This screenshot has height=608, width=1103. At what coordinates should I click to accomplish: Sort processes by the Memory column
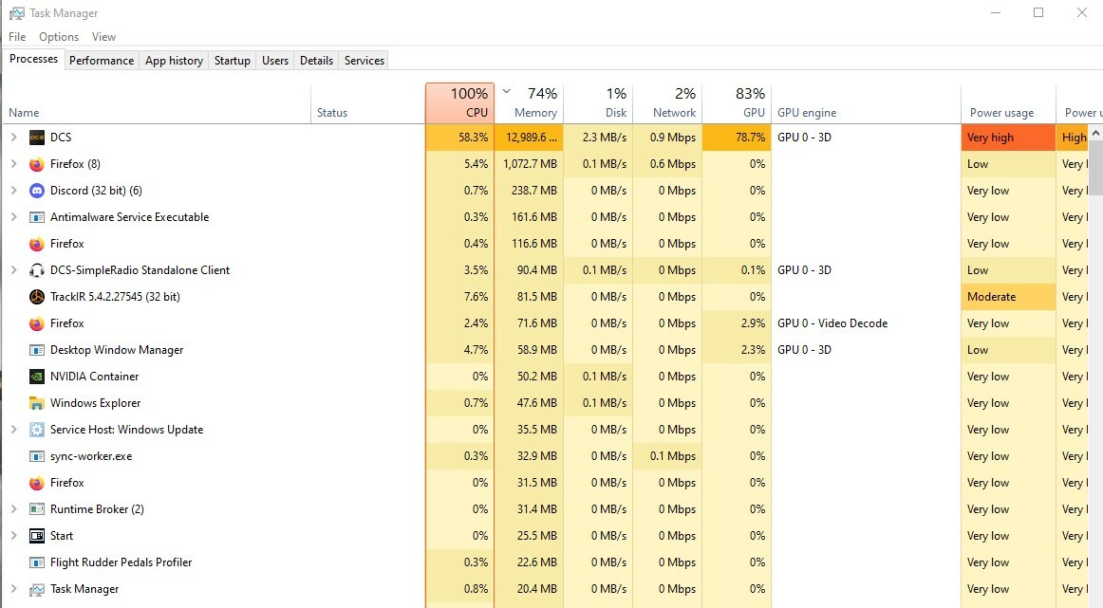[x=529, y=103]
